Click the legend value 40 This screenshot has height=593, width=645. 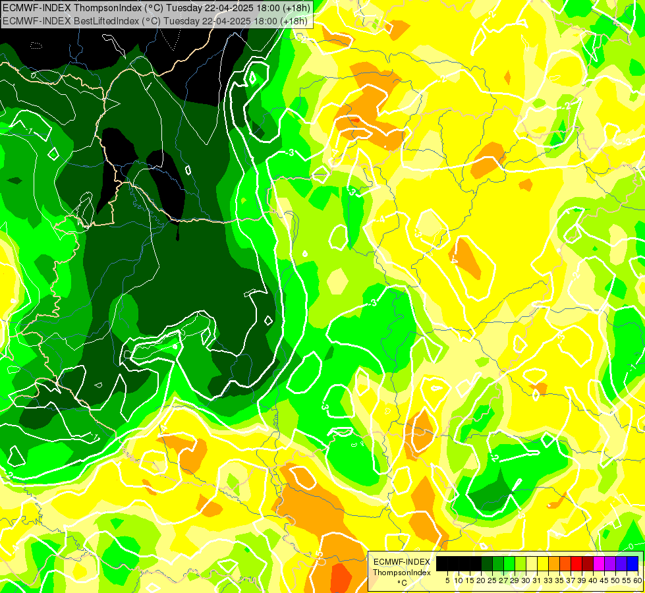(593, 580)
